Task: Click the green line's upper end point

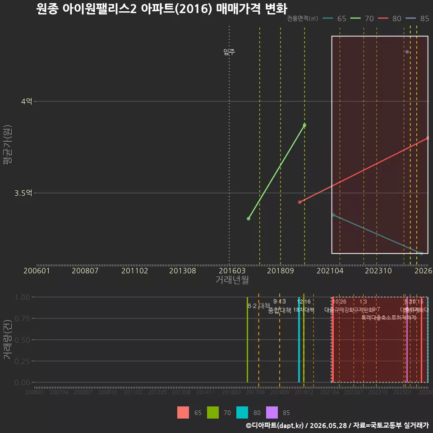Action: coord(304,125)
